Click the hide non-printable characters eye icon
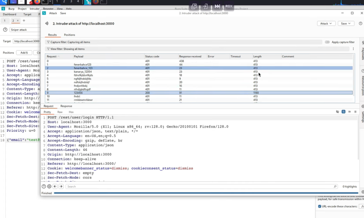 (337, 112)
